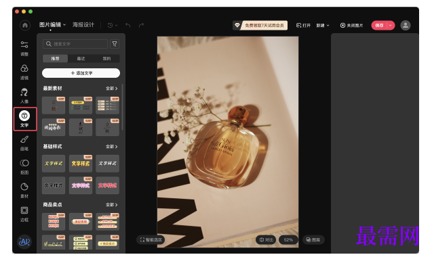Choose first 最新素材 template thumbnail
Screen dimensions: 432x257
pyautogui.click(x=54, y=106)
